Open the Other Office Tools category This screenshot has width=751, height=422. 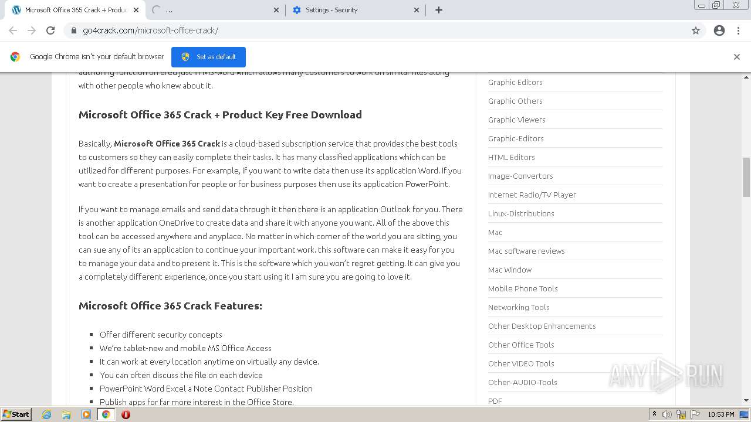tap(521, 345)
